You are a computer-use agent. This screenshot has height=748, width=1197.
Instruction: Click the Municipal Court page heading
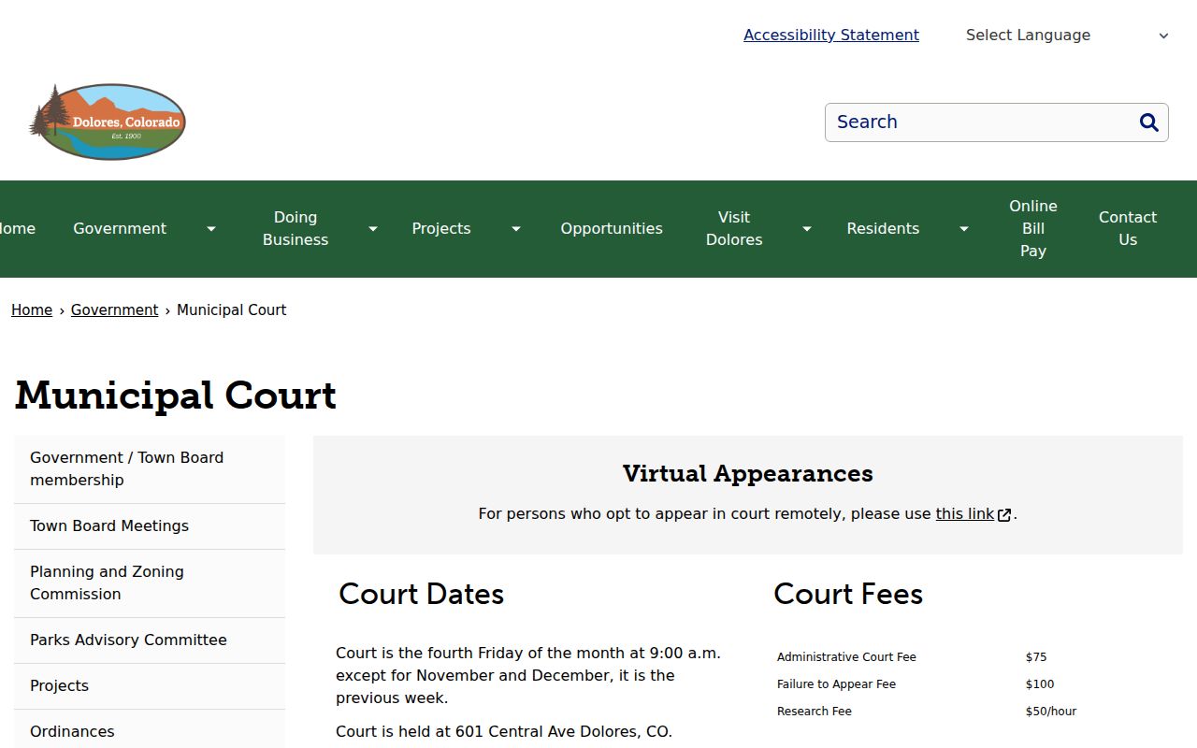(x=176, y=396)
